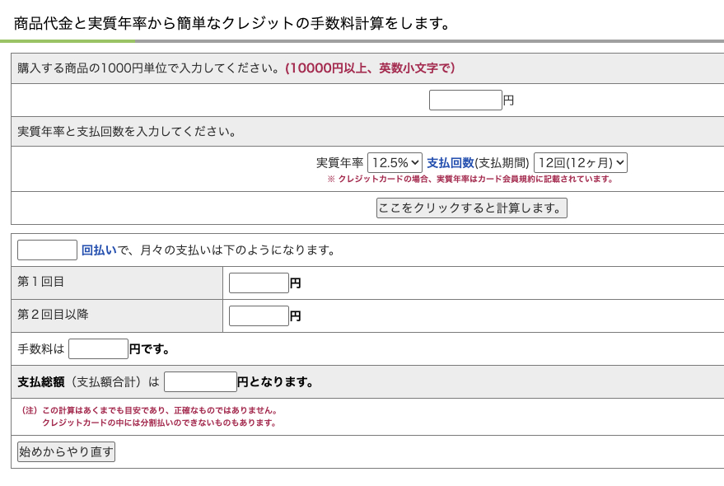The width and height of the screenshot is (724, 486).
Task: Click the (注) disclaimer note text
Action: [148, 417]
